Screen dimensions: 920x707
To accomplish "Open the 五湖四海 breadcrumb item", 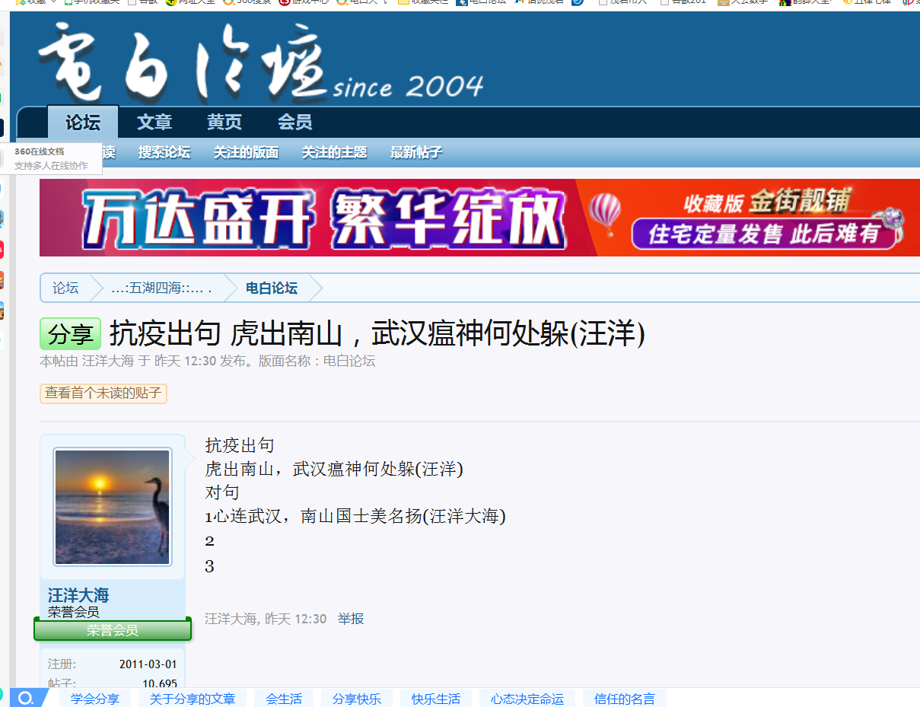I will pyautogui.click(x=161, y=288).
